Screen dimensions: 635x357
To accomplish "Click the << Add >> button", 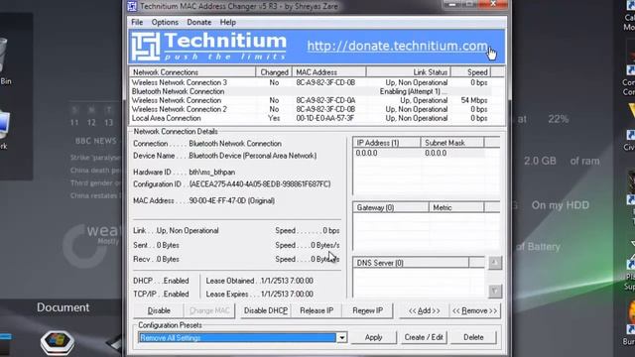I will 424,310.
